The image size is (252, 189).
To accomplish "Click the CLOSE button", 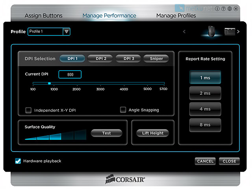I will click(x=229, y=161).
